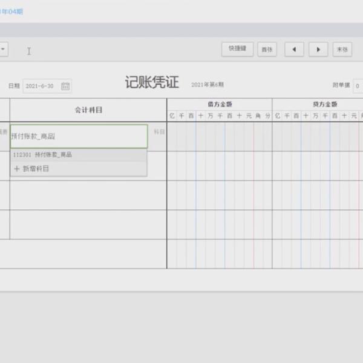
Task: Click the plus icon beside 新增科目
Action: click(x=17, y=169)
